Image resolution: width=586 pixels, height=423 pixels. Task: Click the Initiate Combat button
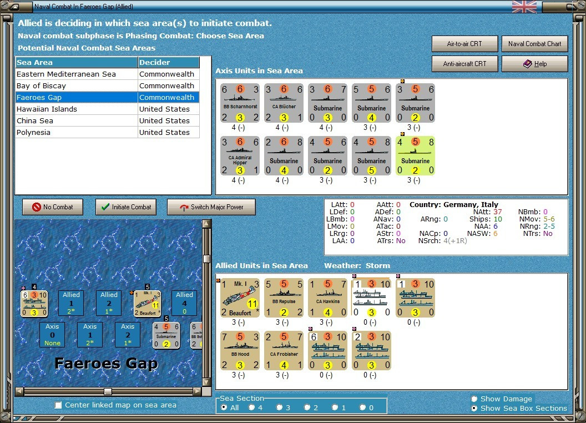(x=126, y=207)
